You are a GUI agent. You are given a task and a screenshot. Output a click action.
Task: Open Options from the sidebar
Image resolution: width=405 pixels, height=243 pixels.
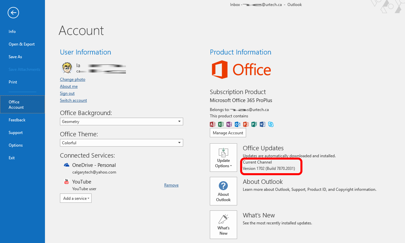(x=16, y=145)
